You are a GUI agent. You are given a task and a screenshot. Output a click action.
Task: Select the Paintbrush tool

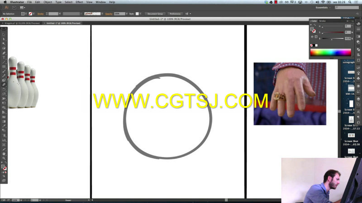[x=4, y=71]
